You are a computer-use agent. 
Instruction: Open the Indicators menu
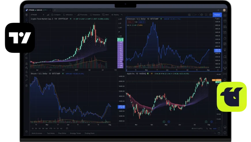point(69,15)
